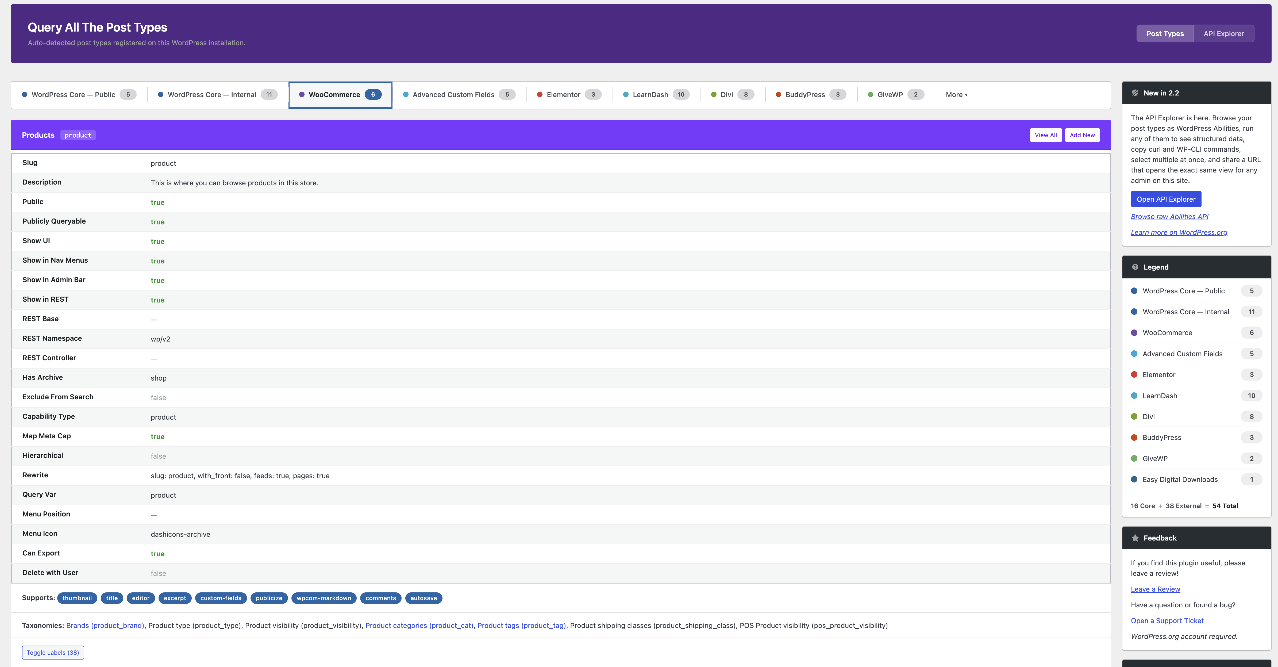Toggle Labels (38) for Products
The width and height of the screenshot is (1278, 667).
point(53,653)
